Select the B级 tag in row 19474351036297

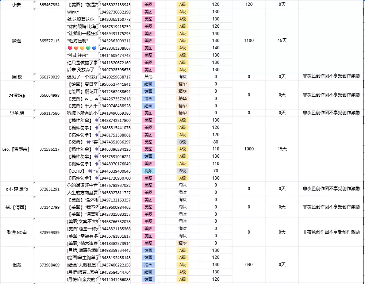(182, 142)
